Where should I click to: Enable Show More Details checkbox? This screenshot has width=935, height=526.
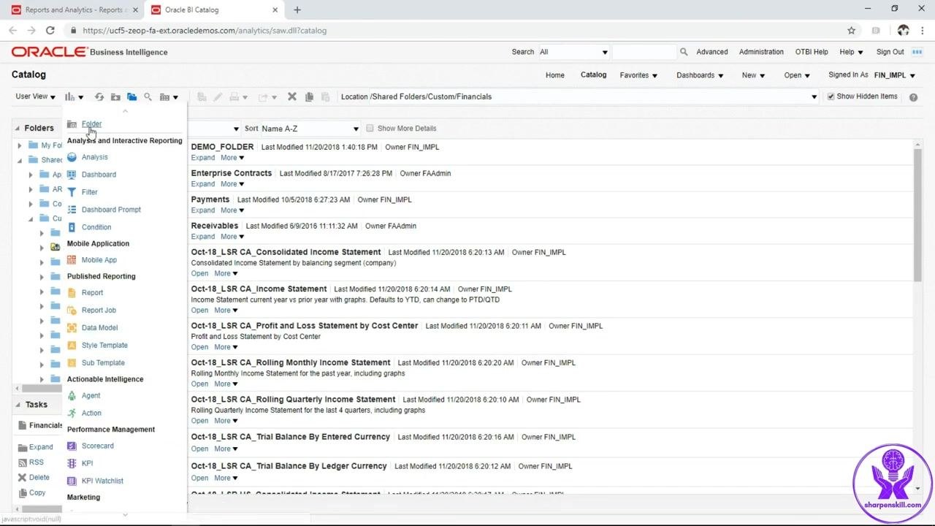coord(370,129)
